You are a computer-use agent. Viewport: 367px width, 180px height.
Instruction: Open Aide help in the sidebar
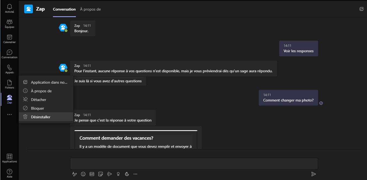click(x=10, y=173)
